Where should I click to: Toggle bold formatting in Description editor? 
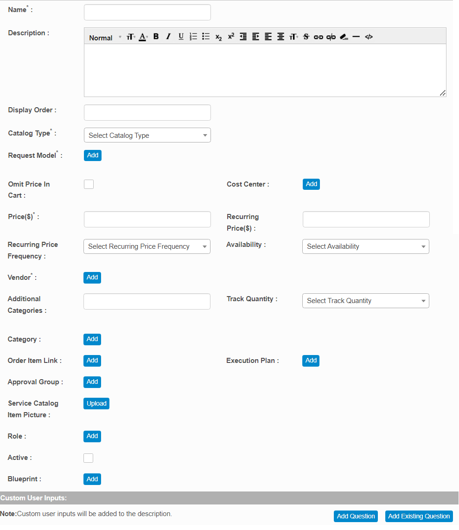156,37
